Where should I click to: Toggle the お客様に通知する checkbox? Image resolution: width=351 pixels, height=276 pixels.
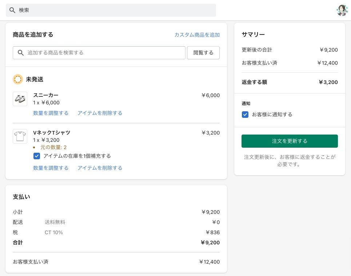(x=245, y=115)
